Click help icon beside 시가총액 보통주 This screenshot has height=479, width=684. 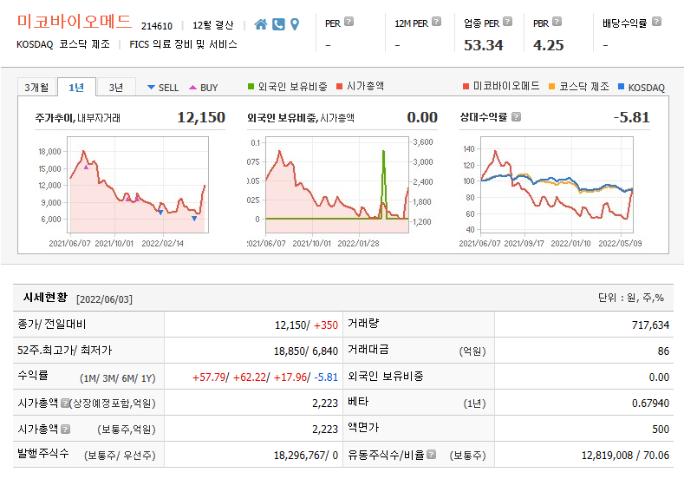point(65,430)
